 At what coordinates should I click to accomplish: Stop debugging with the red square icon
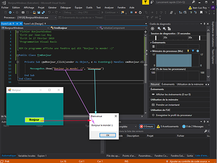(x=136, y=13)
